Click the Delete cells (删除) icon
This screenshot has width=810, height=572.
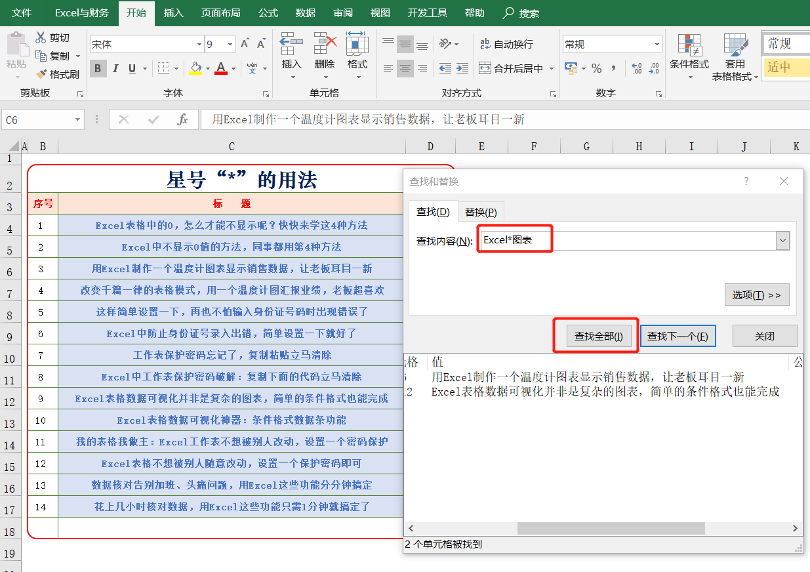coord(325,43)
